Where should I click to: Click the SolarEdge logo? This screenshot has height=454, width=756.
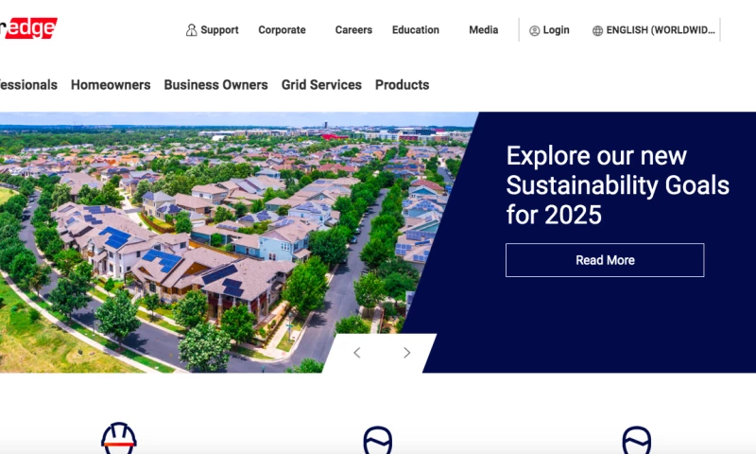click(x=28, y=28)
